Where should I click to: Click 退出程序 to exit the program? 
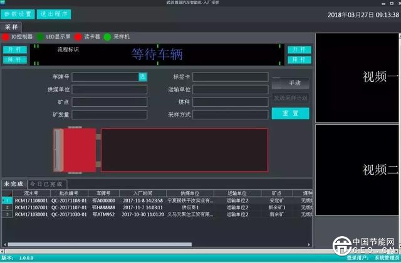(55, 14)
